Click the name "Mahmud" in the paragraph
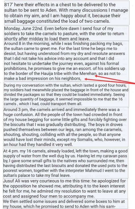The height and width of the screenshot is (209, 135). [94, 170]
